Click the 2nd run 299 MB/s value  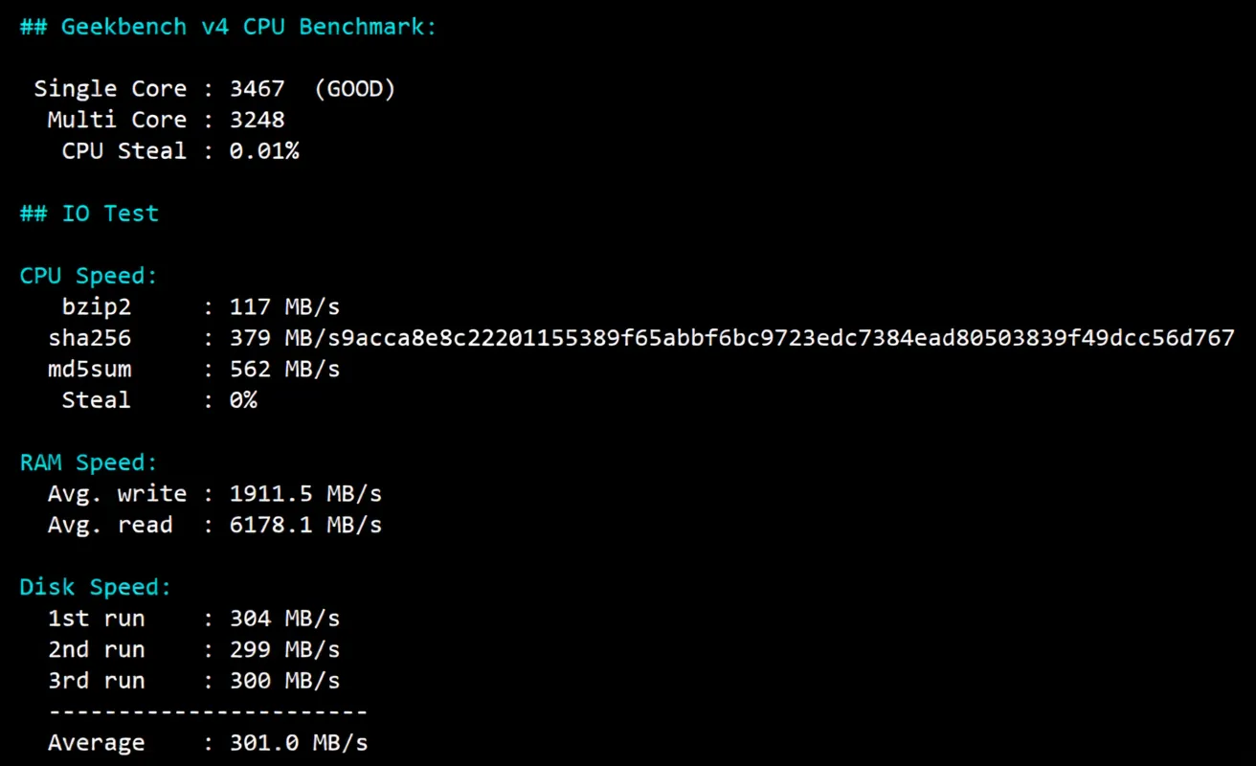click(x=284, y=649)
